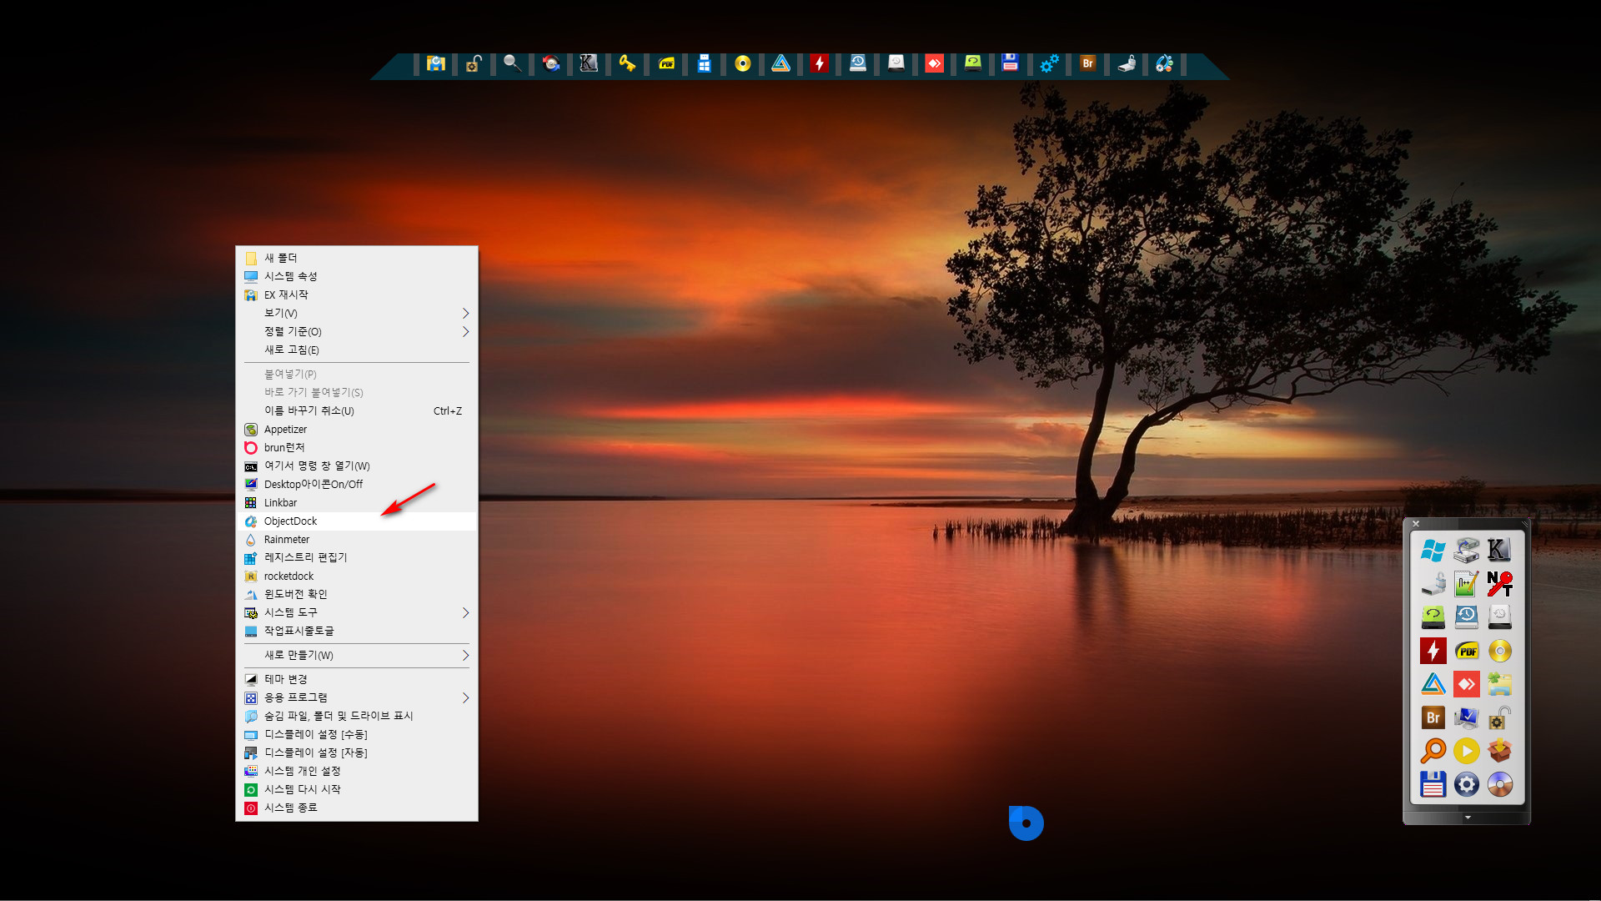Open 디스플레이 설정 [자동]
1601x901 pixels.
tap(357, 753)
